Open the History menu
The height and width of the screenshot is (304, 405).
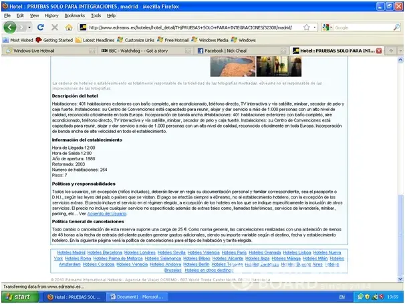coord(51,15)
